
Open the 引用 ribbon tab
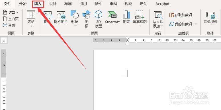click(x=83, y=4)
